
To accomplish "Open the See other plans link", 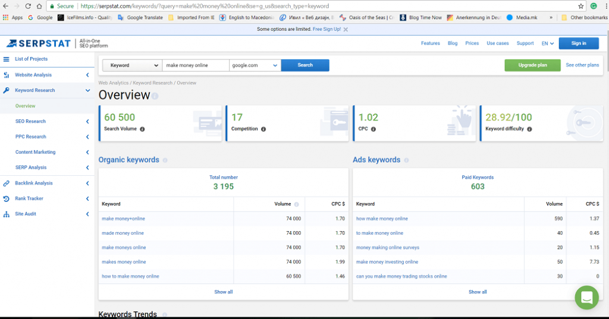I will (582, 65).
